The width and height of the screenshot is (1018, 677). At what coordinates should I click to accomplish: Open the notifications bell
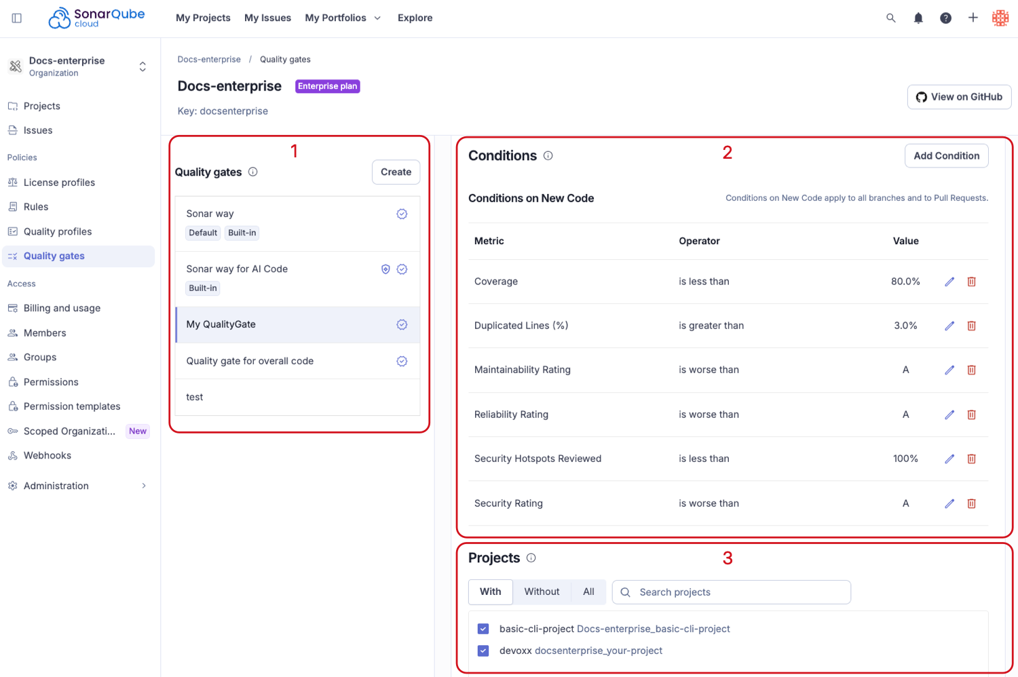click(x=918, y=18)
